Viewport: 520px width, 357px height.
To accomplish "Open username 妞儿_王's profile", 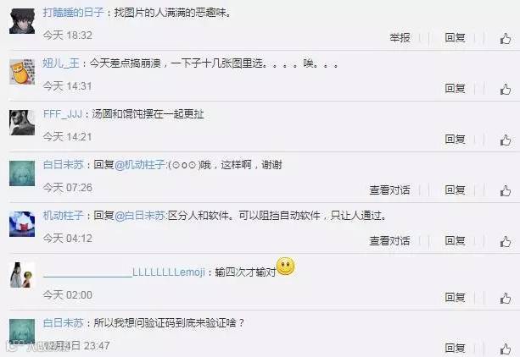I will 61,63.
